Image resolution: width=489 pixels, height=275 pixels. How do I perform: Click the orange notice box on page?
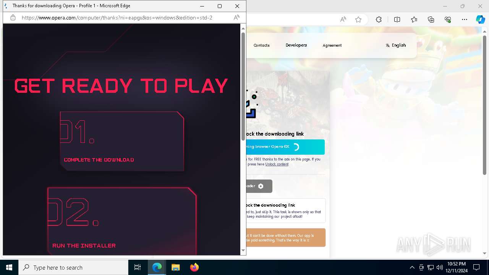pyautogui.click(x=286, y=238)
